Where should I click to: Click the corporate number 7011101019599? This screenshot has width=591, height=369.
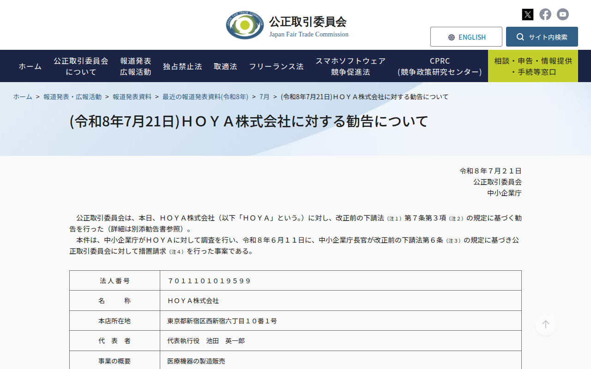[x=209, y=281]
